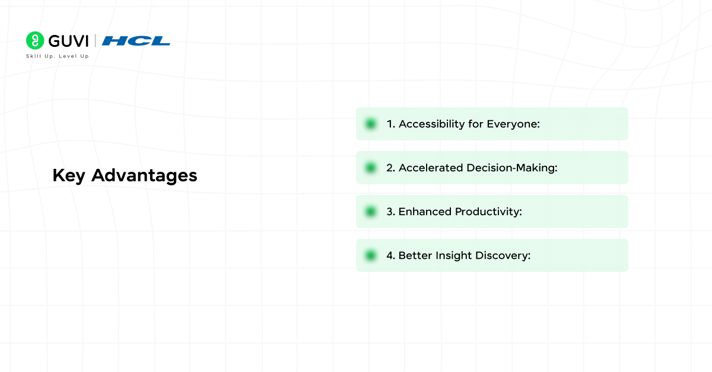Viewport: 712px width, 372px height.
Task: Select the green dot beside Accelerated Decision-Making
Action: (371, 168)
